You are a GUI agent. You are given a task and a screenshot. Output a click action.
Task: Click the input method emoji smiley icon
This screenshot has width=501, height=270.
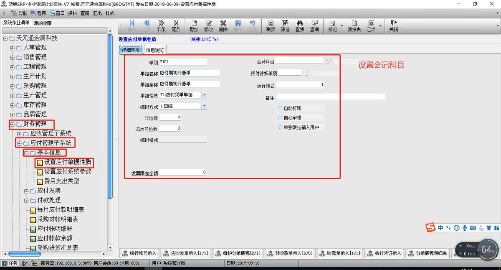457,228
